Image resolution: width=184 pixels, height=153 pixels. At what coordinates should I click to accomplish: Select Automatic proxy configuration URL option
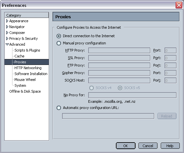pos(59,108)
